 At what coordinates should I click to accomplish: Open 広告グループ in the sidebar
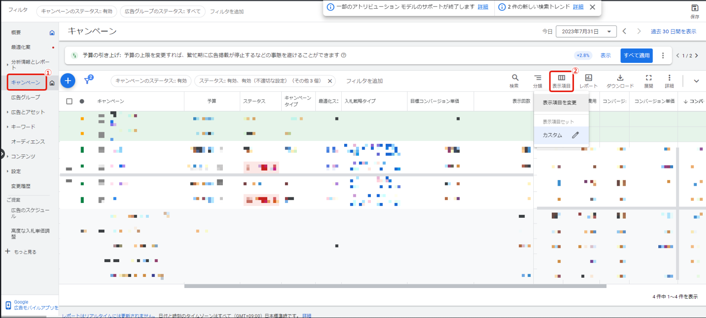[x=25, y=97]
